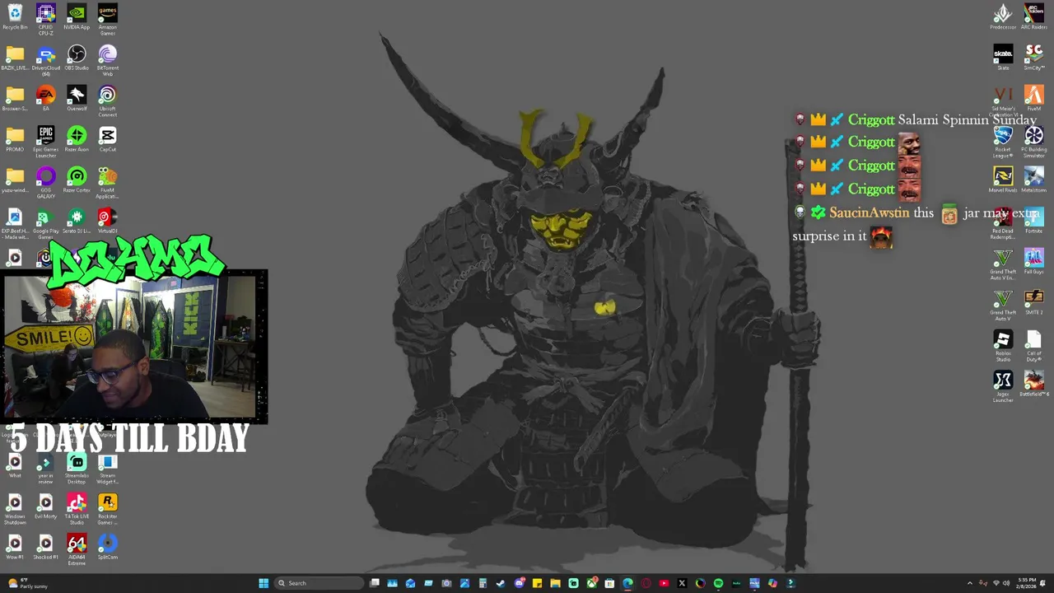1054x593 pixels.
Task: Select the Evil Morty media file
Action: 45,507
